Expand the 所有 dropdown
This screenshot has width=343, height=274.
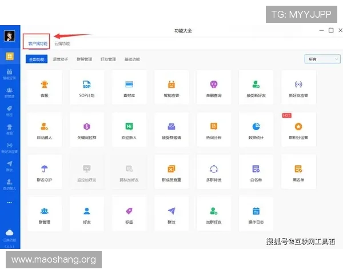point(322,59)
